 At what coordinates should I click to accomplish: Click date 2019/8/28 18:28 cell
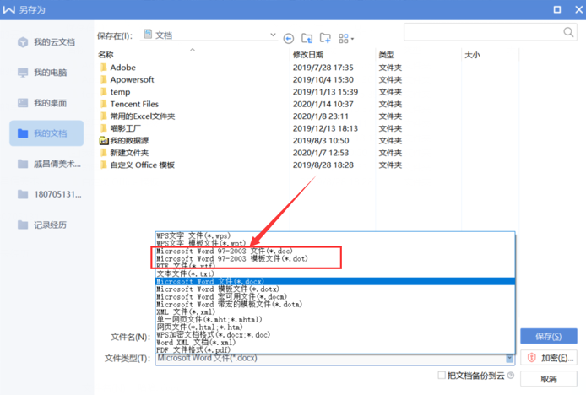pyautogui.click(x=323, y=165)
